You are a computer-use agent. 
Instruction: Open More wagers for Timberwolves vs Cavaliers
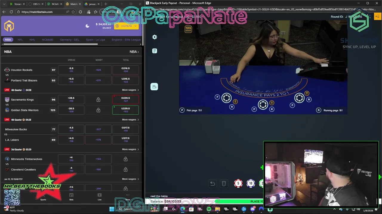pyautogui.click(x=130, y=179)
